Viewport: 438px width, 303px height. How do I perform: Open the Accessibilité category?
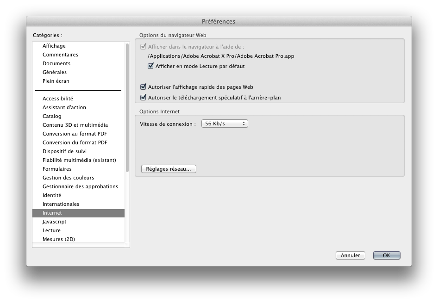point(78,99)
